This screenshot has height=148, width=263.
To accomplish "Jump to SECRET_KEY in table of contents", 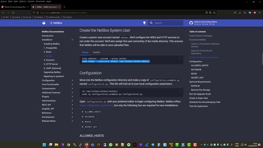I will point(197,78).
